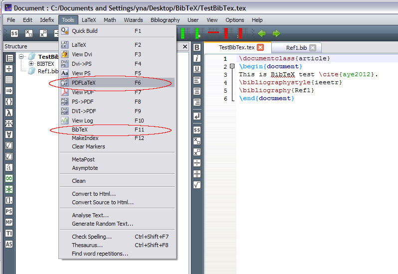398x274 pixels.
Task: Click the subscript icon in the top toolbar
Action: [x=29, y=33]
